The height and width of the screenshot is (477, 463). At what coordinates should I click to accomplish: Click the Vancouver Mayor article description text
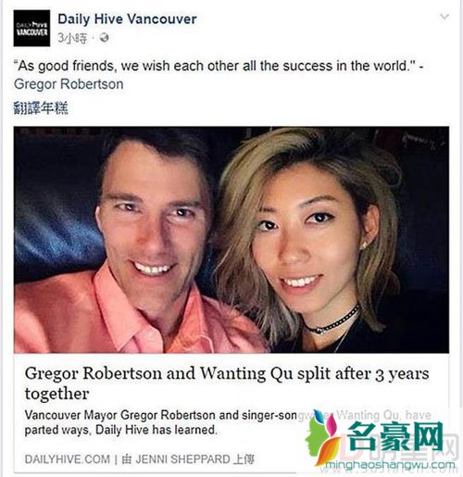228,422
